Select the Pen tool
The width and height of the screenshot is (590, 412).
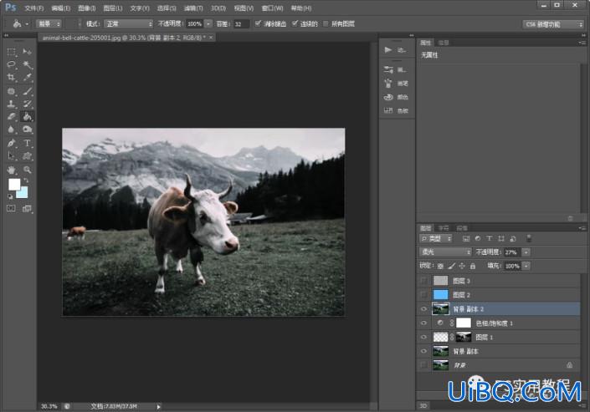point(11,143)
